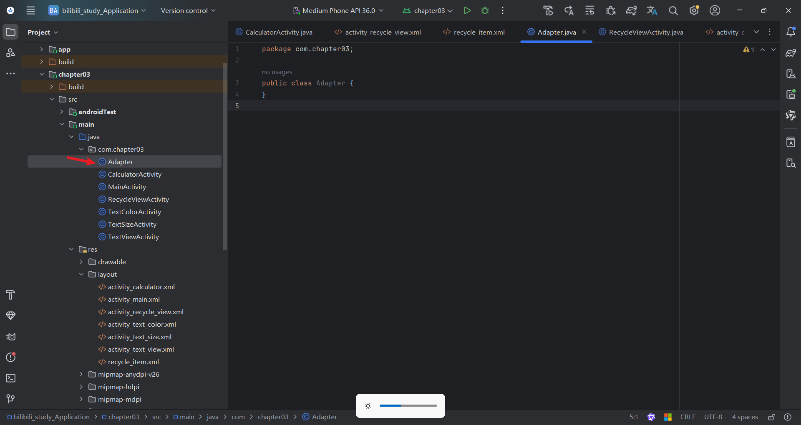Viewport: 801px width, 425px height.
Task: Switch to the activity_recycle_view.xml editor tab
Action: click(x=378, y=32)
